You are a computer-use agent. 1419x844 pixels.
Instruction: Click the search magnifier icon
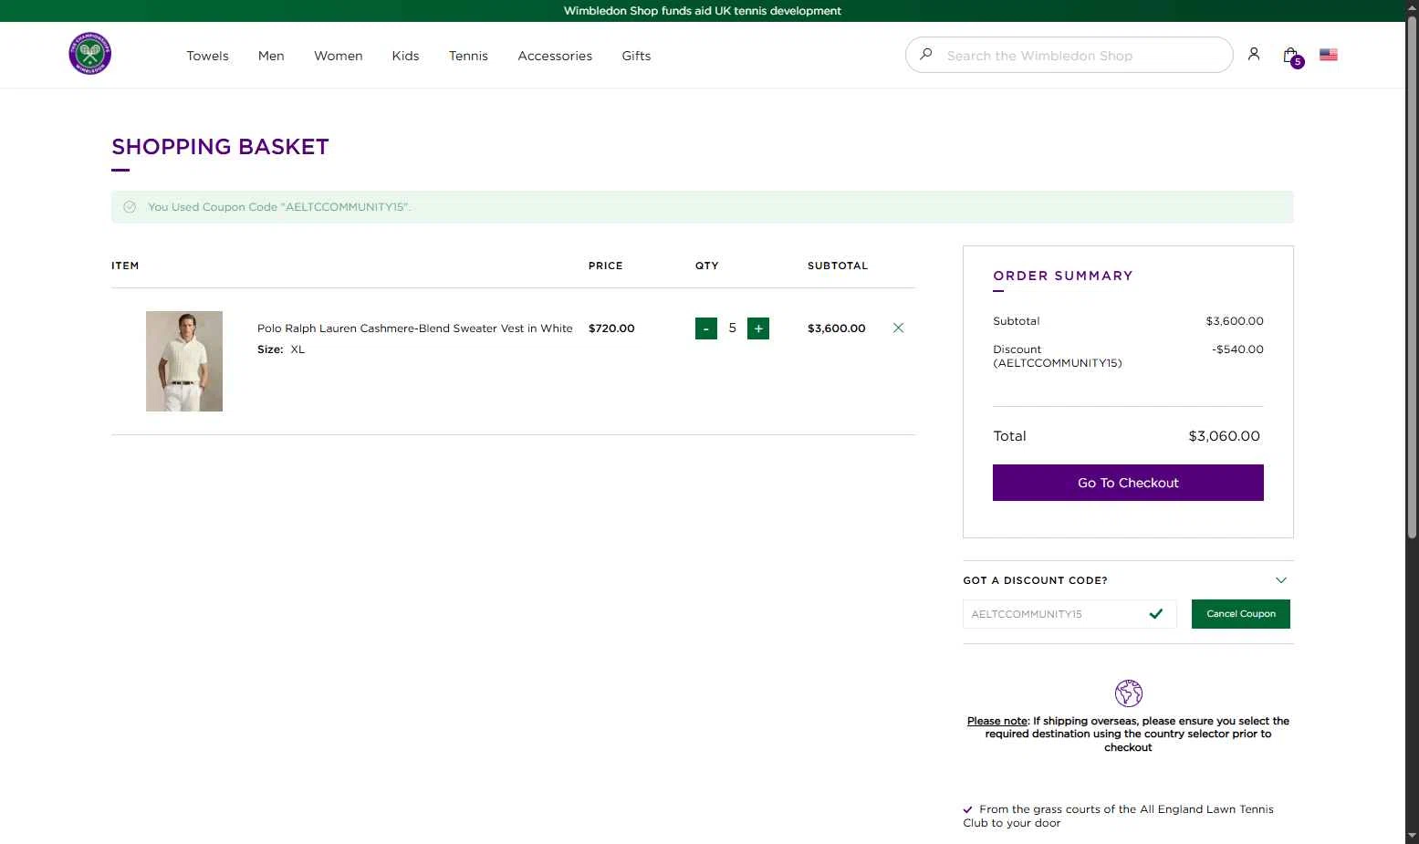tap(926, 55)
